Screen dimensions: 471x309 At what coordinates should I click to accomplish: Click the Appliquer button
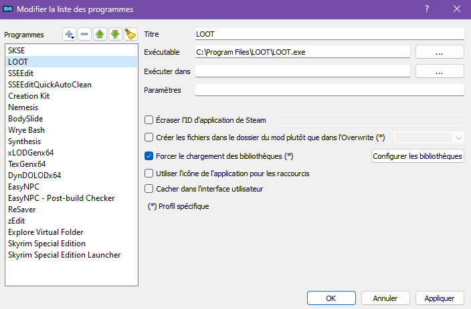pos(440,298)
